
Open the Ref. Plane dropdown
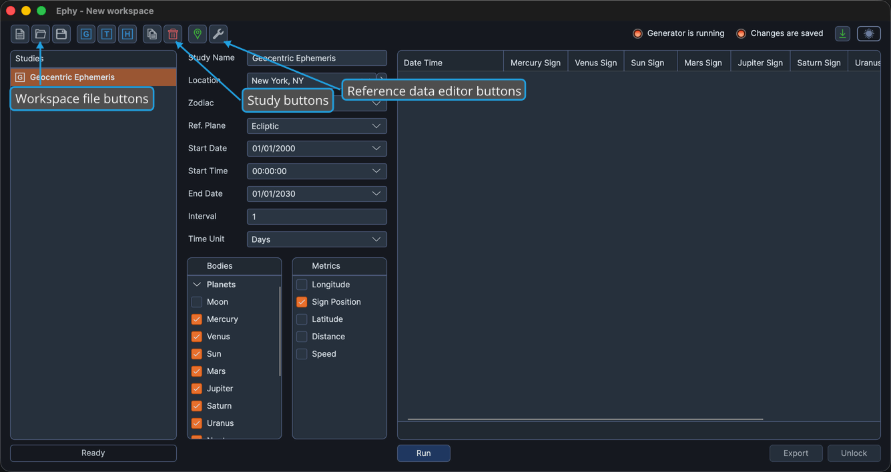316,126
